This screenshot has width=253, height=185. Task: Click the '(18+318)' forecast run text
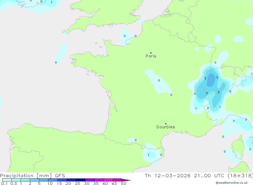pos(240,176)
